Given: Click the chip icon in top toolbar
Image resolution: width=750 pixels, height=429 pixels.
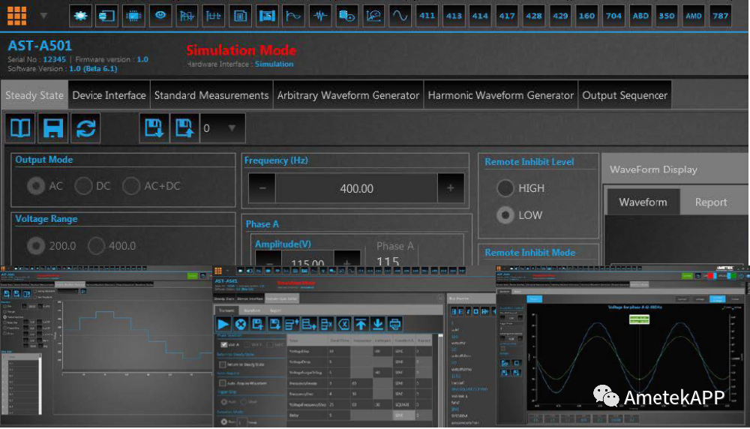Looking at the screenshot, I should [x=133, y=16].
